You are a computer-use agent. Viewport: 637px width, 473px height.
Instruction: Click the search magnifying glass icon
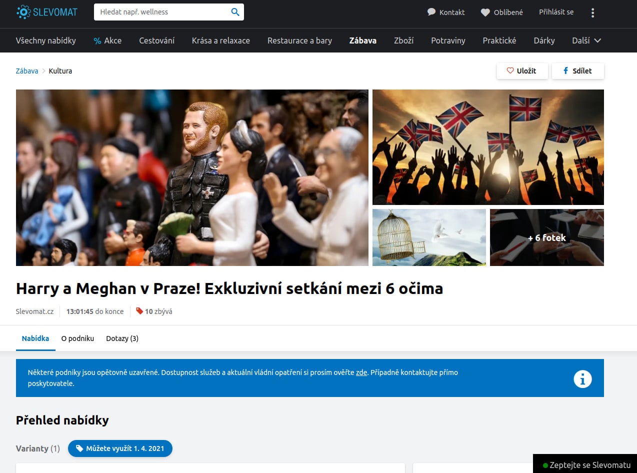[234, 11]
